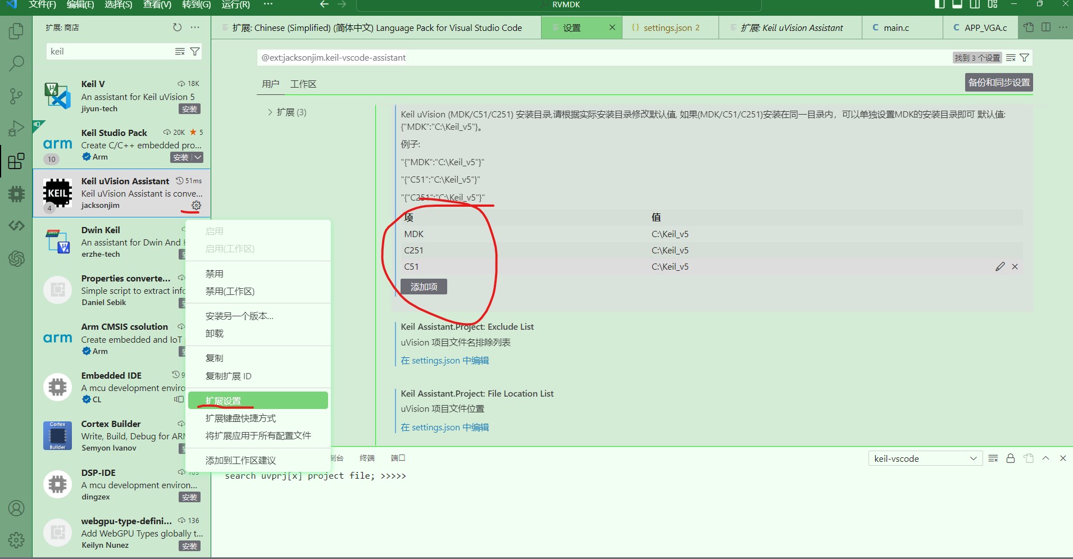Toggle output auto-scroll lock
The height and width of the screenshot is (559, 1073).
pos(1011,458)
